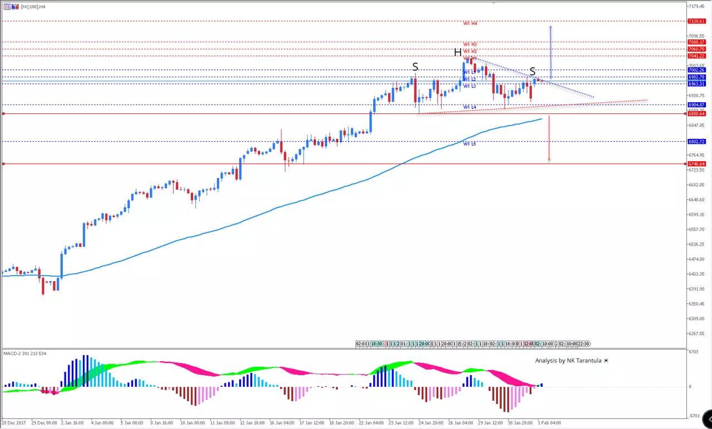The height and width of the screenshot is (429, 712).
Task: Click the H head annotation label
Action: [x=457, y=53]
